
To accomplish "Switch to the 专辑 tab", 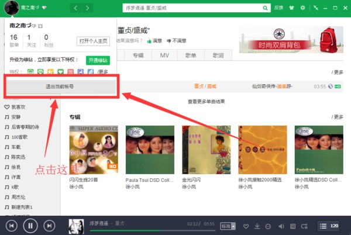I will (x=138, y=55).
